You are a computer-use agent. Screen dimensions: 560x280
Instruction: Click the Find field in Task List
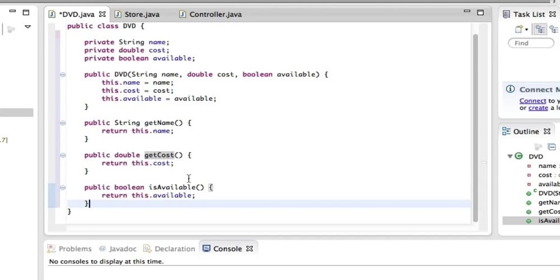(530, 43)
